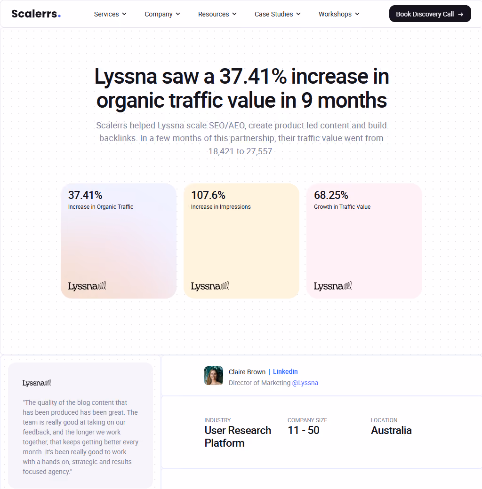Open the Workshops menu

(339, 14)
